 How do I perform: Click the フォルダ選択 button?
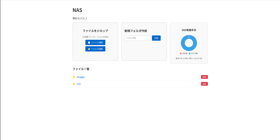95,49
